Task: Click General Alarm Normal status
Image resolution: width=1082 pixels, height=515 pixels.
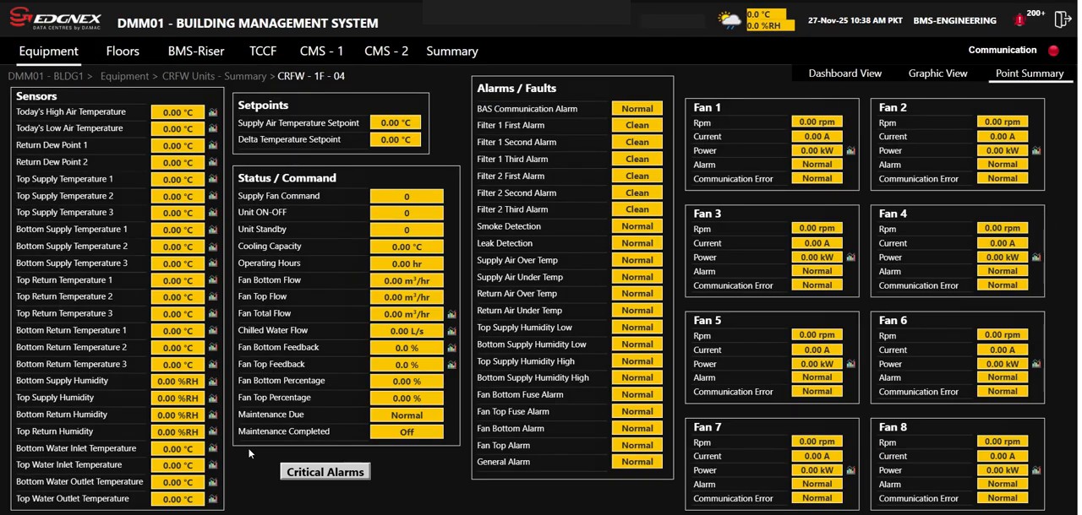Action: [x=637, y=462]
